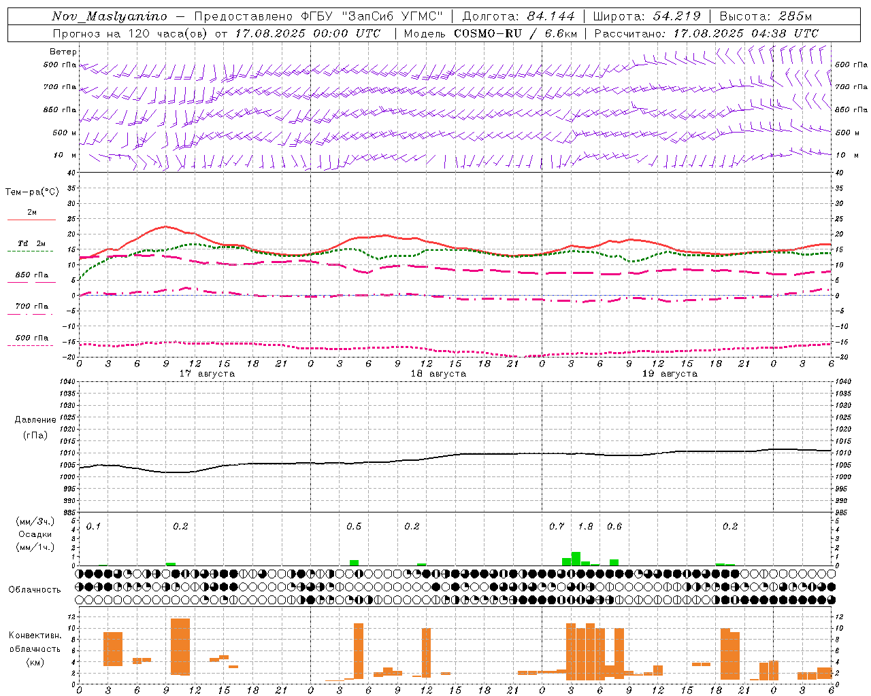Click the Тем-ра(°C) panel label
Screen dimensions: 871x696
(32, 192)
